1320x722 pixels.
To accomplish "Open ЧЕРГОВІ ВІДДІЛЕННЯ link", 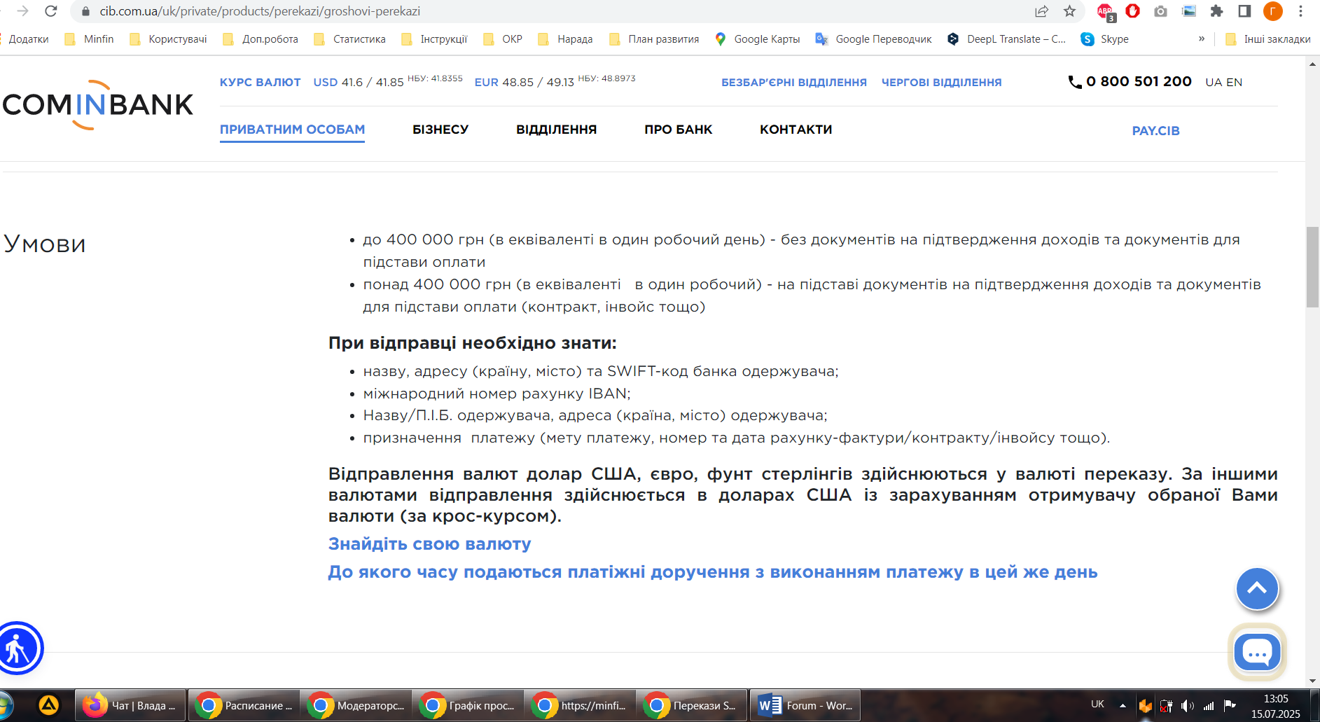I will pyautogui.click(x=942, y=83).
